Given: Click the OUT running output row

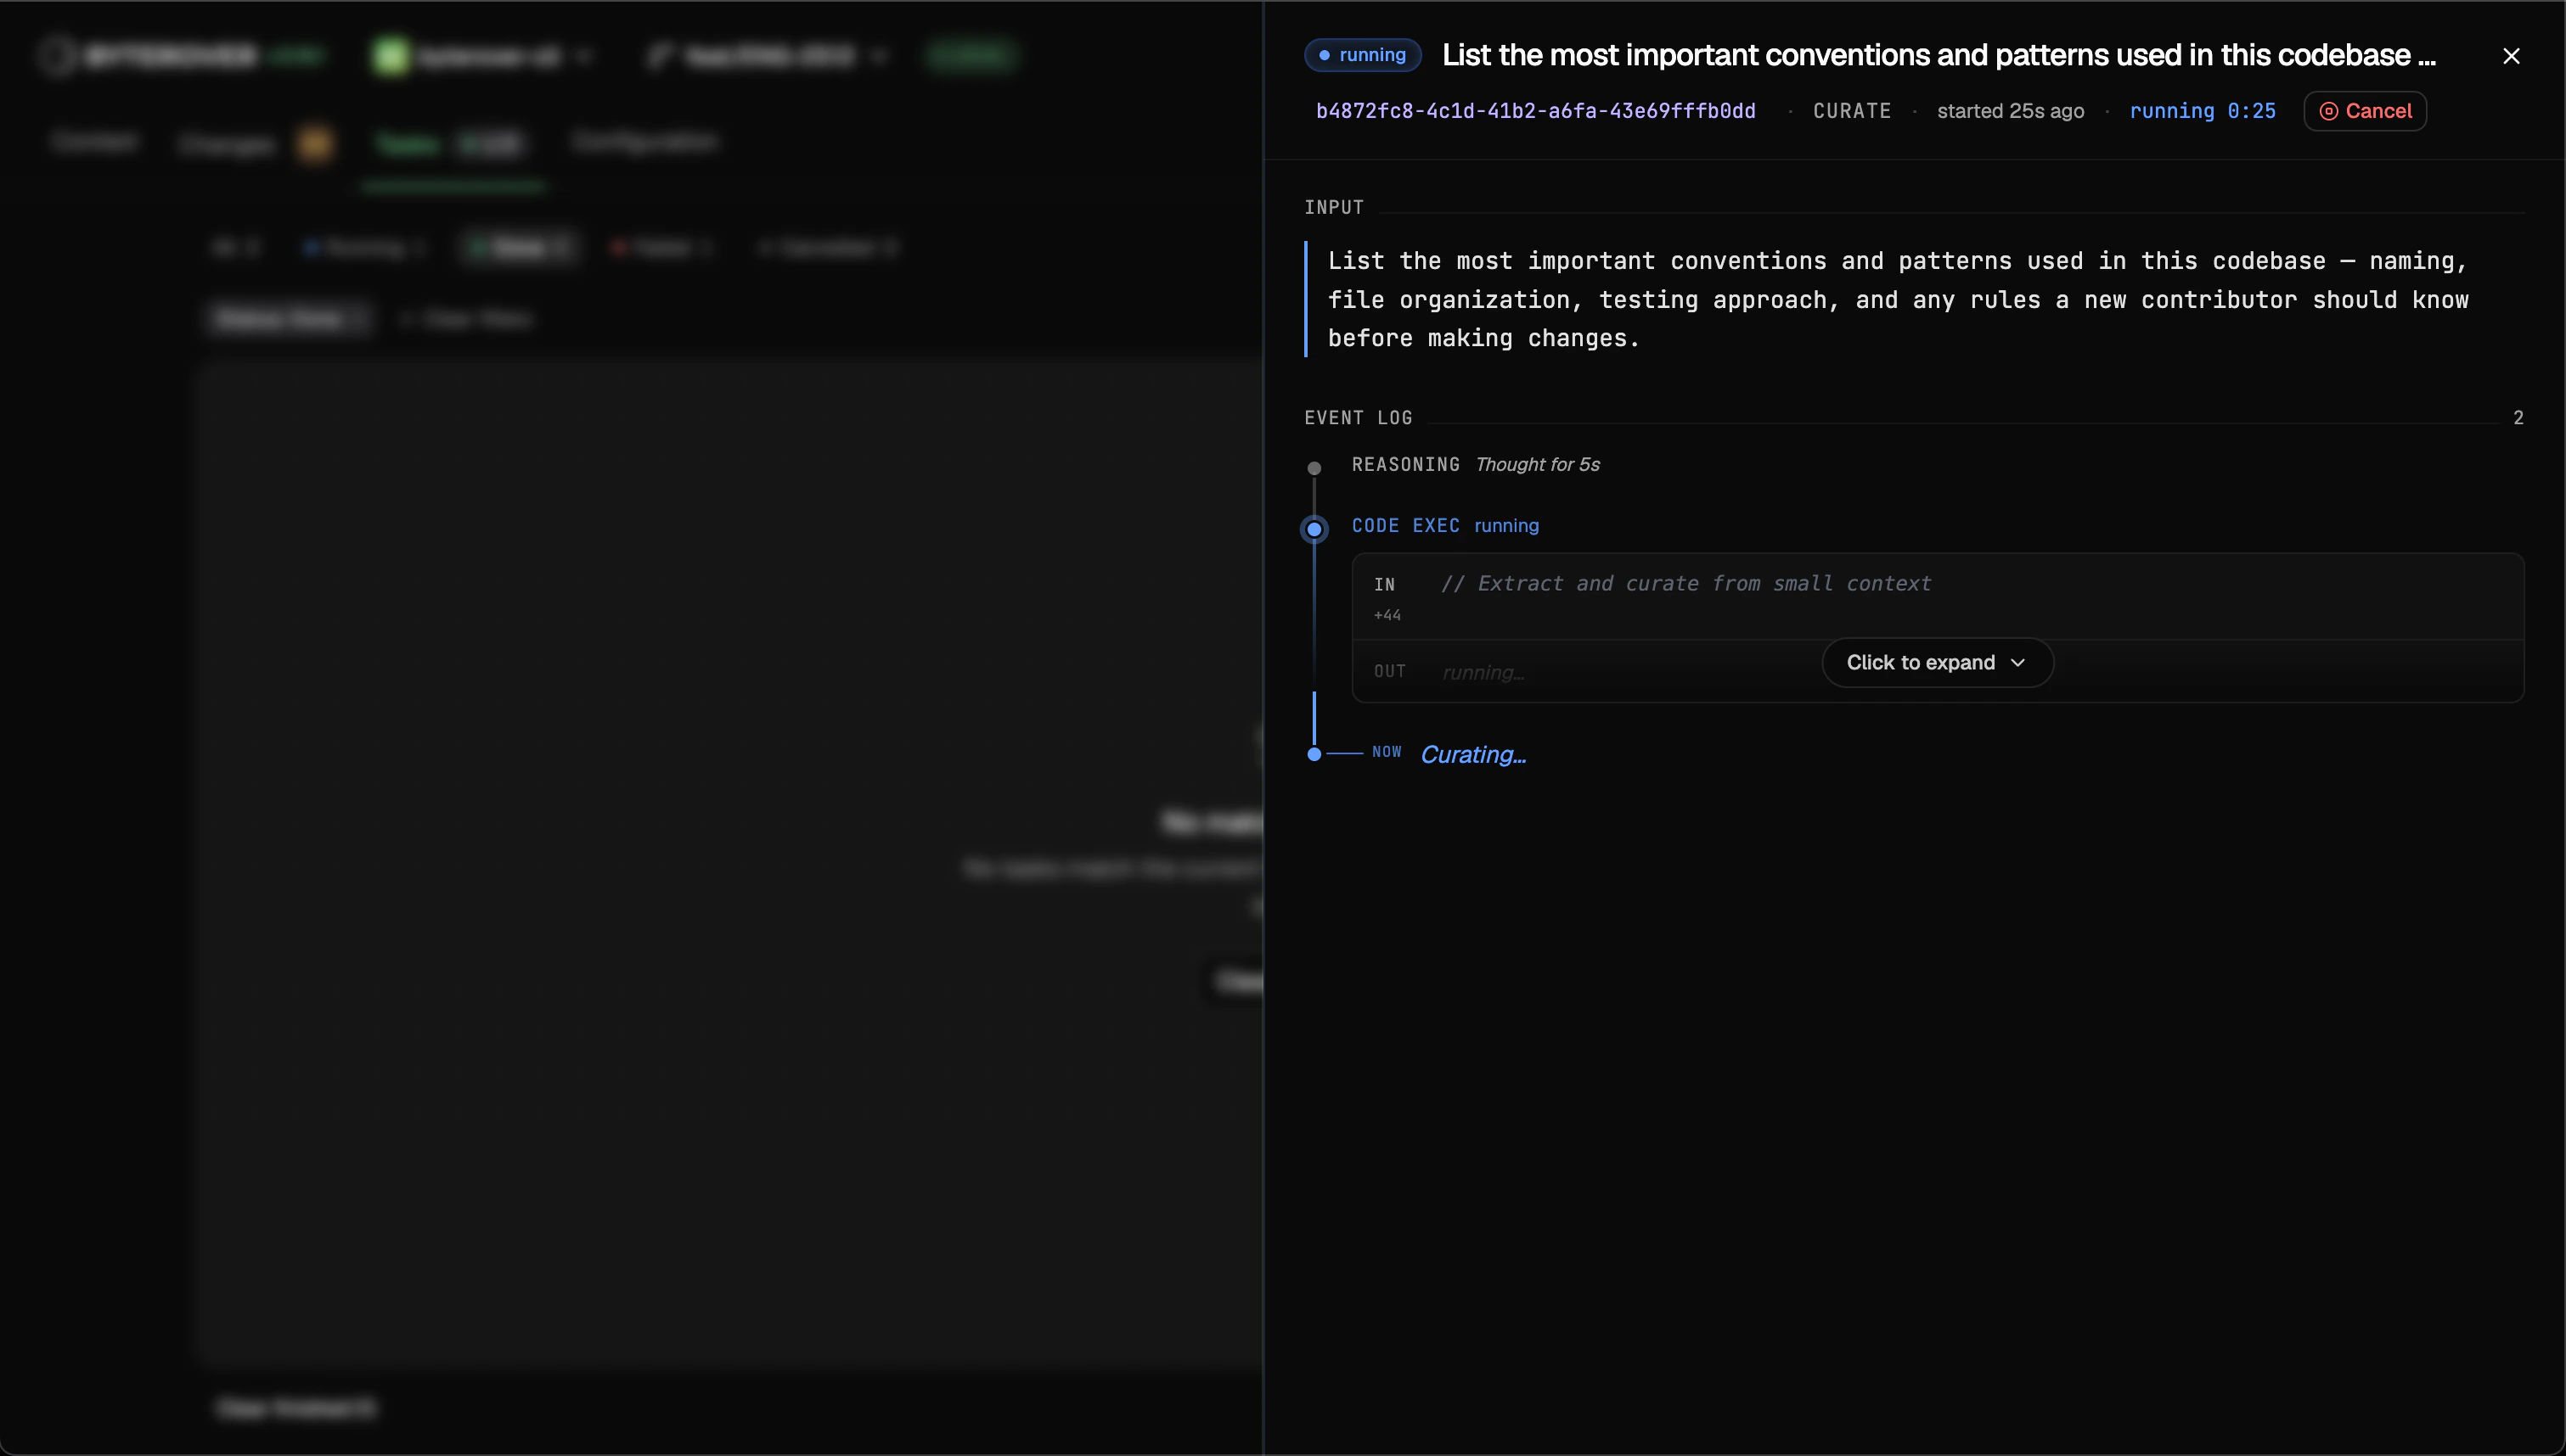Looking at the screenshot, I should [1938, 671].
